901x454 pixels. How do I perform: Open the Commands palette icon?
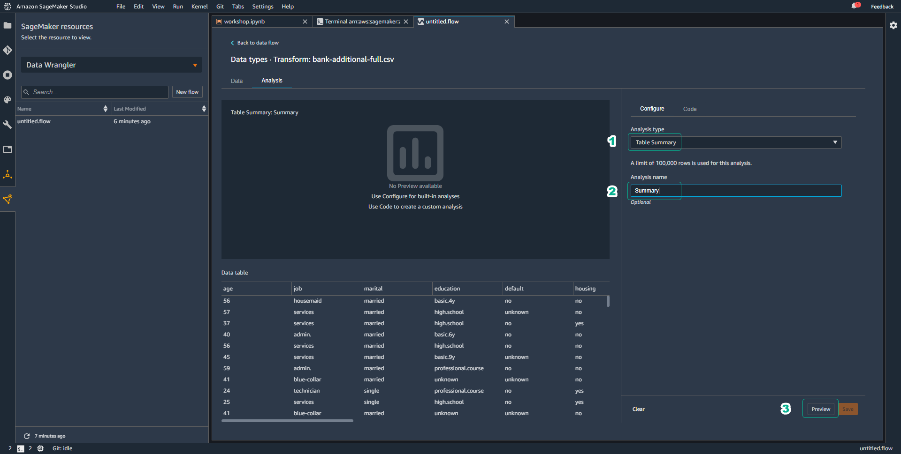coord(8,100)
